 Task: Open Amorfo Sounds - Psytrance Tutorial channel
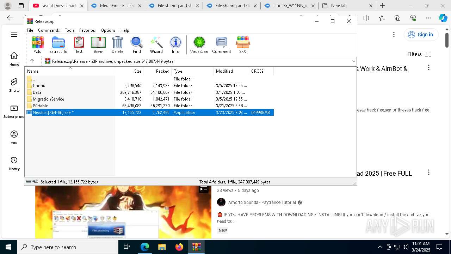click(x=262, y=202)
